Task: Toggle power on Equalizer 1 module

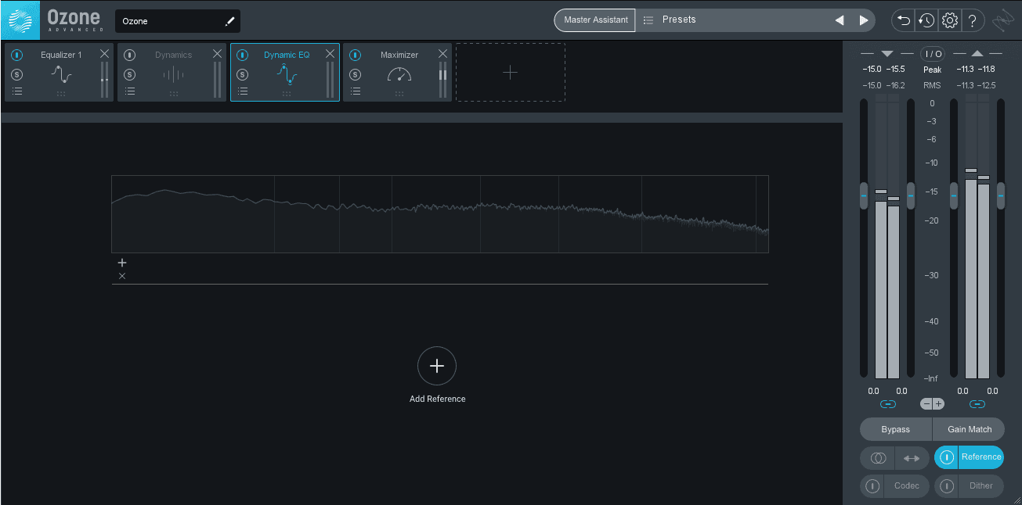Action: click(x=17, y=56)
